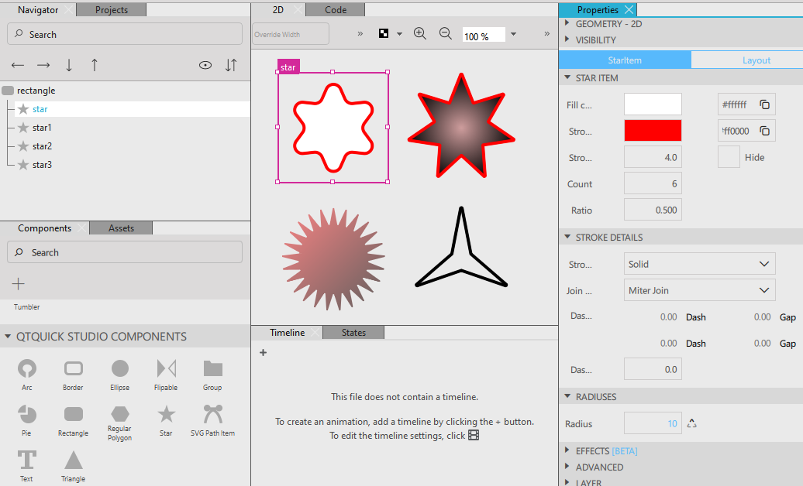Toggle the navigator reverse order arrows
The image size is (803, 486).
230,66
